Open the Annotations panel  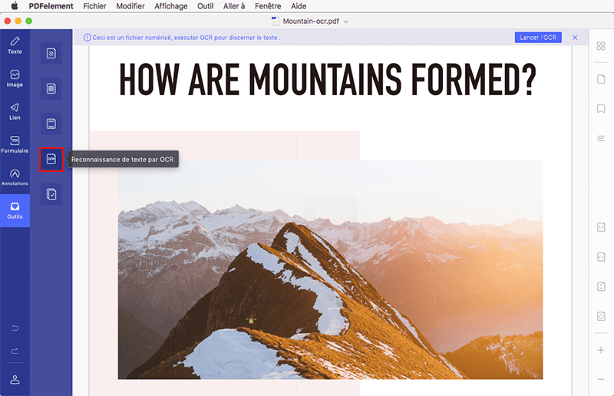pyautogui.click(x=15, y=177)
